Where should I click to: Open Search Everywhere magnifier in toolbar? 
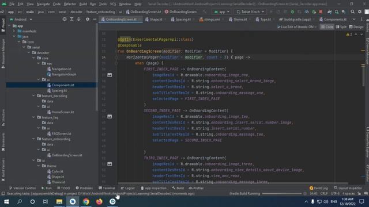click(x=352, y=11)
